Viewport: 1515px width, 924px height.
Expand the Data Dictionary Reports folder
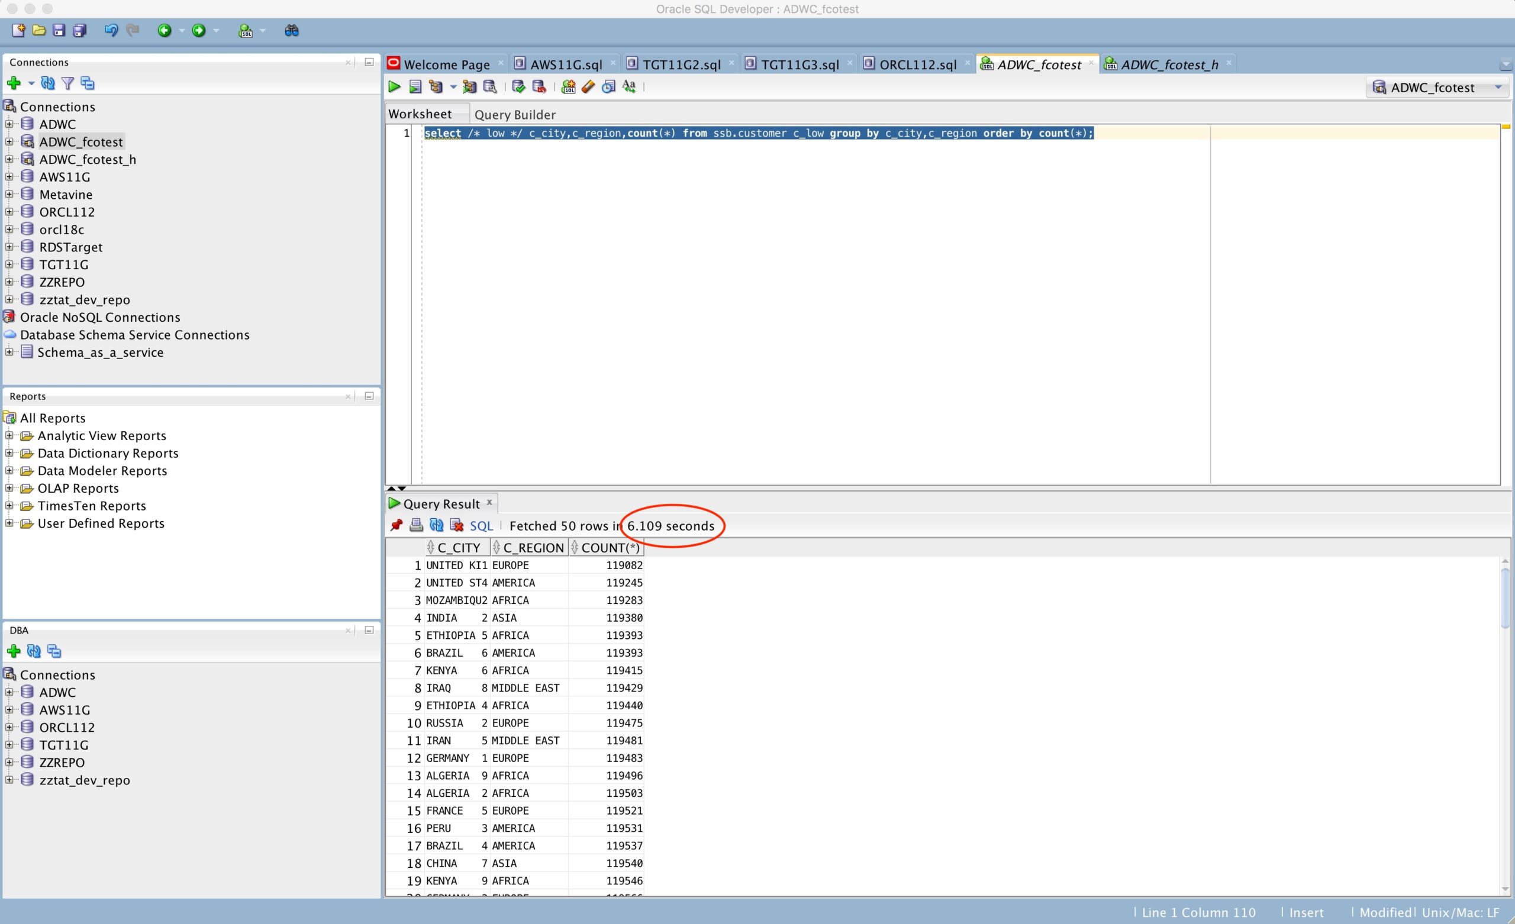9,453
